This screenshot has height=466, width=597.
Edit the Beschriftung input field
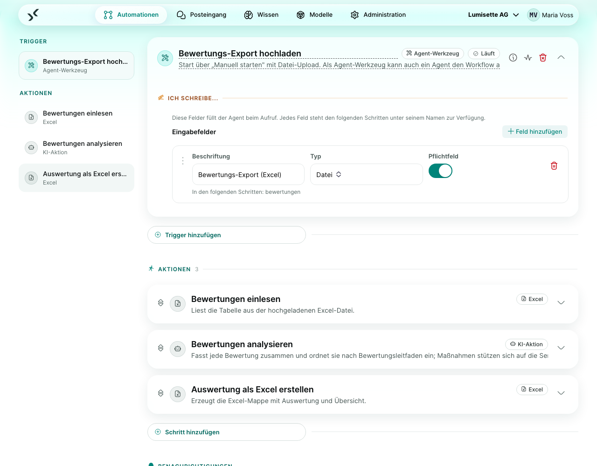click(248, 175)
